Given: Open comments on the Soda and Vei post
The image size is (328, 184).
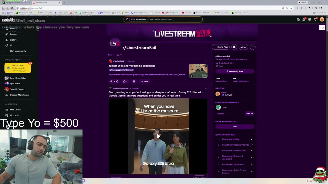Looking at the screenshot, I should 125,81.
